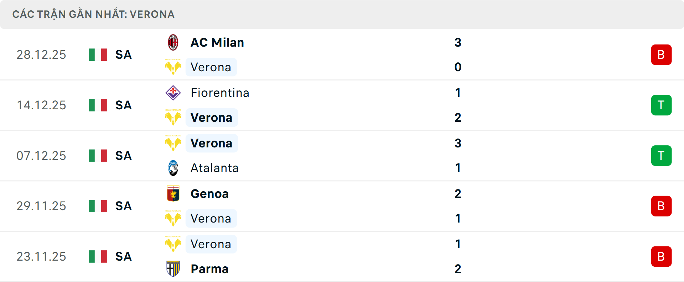Click the green T badge for 07.12.25
The height and width of the screenshot is (282, 684).
coord(661,156)
